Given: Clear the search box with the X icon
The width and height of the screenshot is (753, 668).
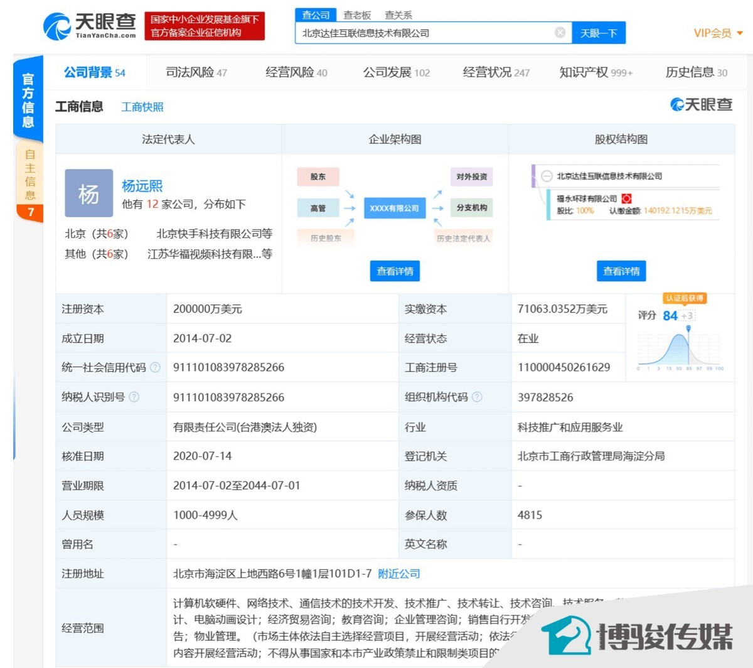Looking at the screenshot, I should click(560, 33).
